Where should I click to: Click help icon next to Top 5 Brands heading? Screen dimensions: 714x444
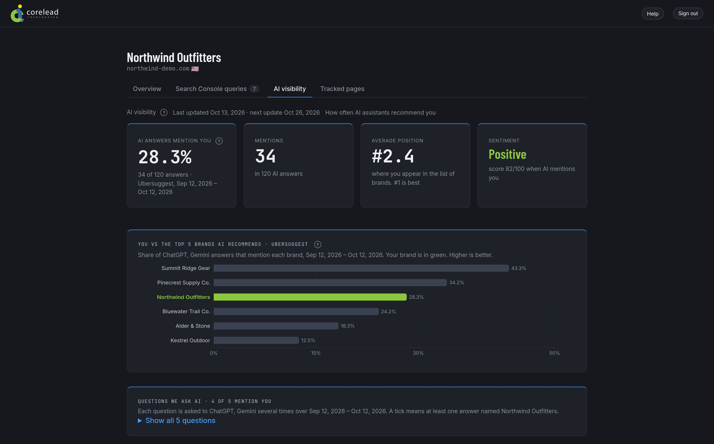pos(318,244)
